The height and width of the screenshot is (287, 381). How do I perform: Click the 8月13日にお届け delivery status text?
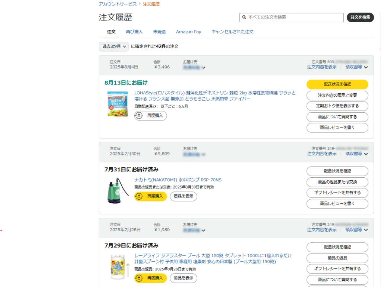click(x=126, y=83)
